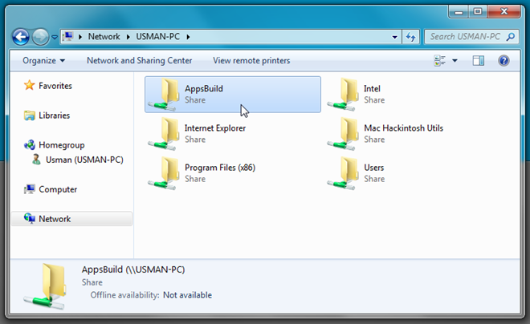
Task: Click the Homegroup spheres icon
Action: pyautogui.click(x=30, y=145)
